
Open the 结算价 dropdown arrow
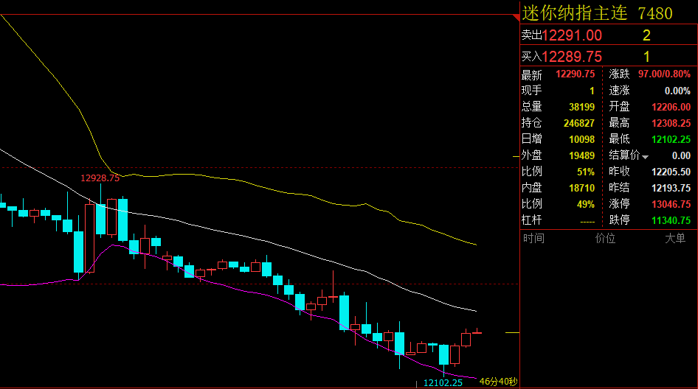[645, 157]
